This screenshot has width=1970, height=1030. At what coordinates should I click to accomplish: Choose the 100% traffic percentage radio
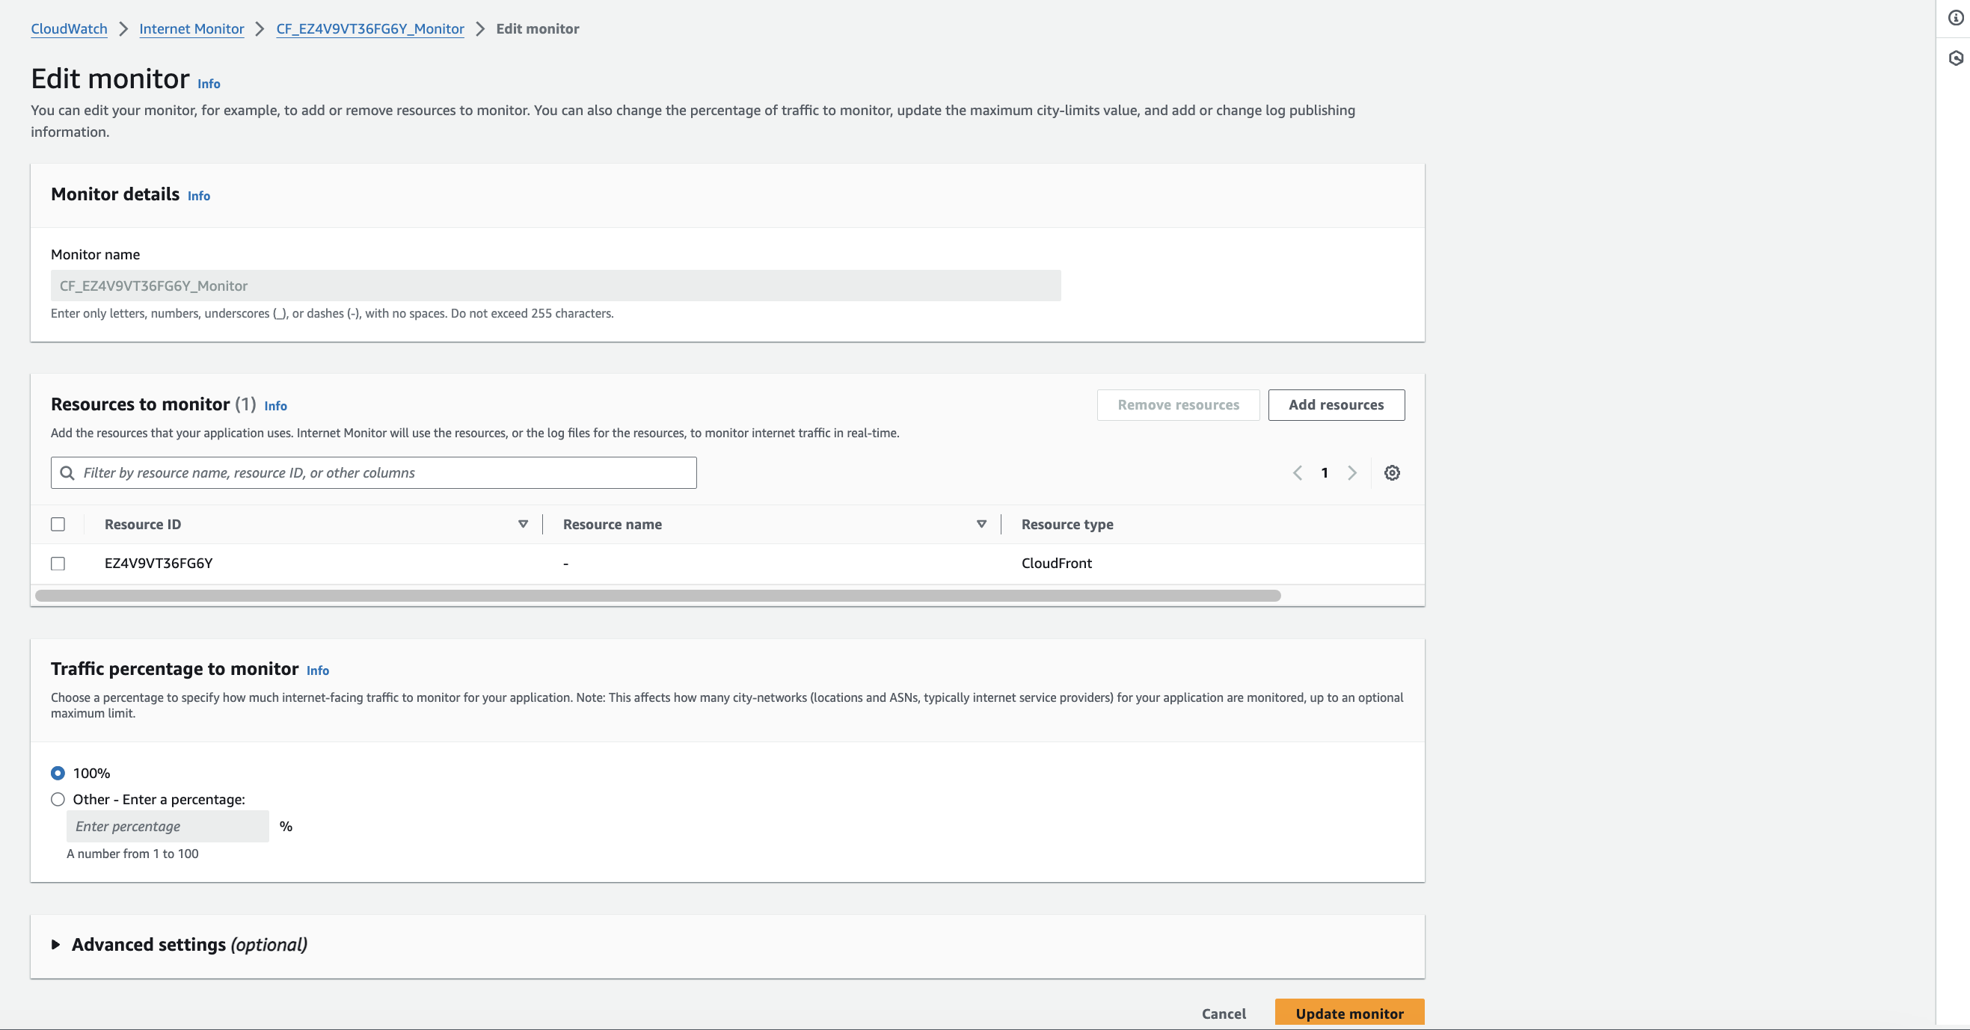click(58, 773)
